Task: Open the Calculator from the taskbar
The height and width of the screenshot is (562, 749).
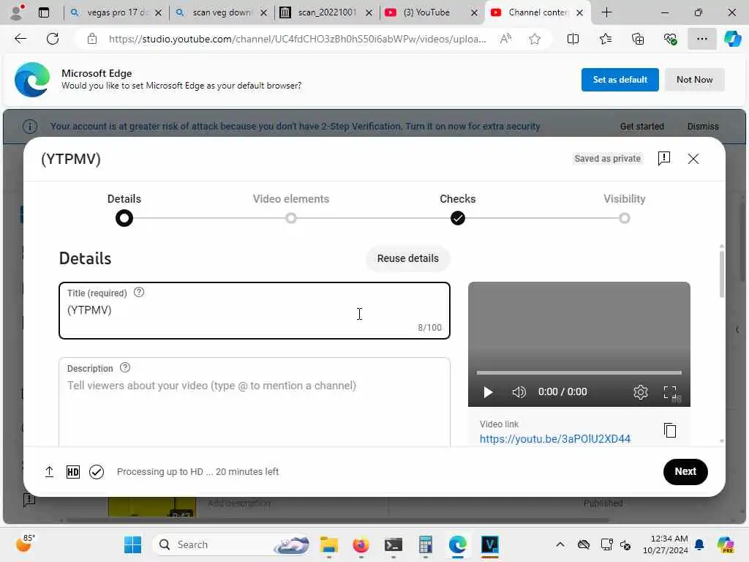Action: coord(425,544)
